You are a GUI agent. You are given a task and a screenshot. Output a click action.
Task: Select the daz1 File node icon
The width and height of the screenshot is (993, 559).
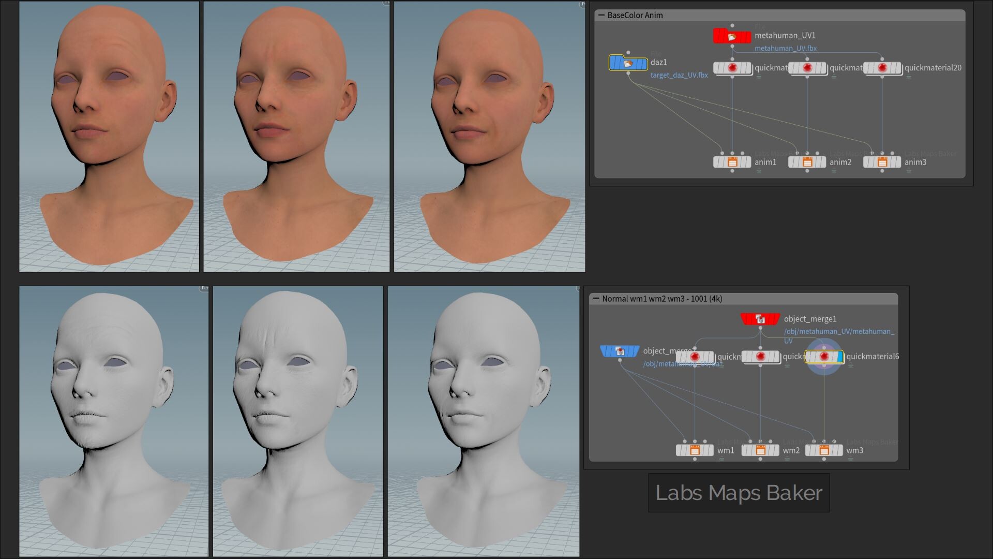click(x=628, y=64)
